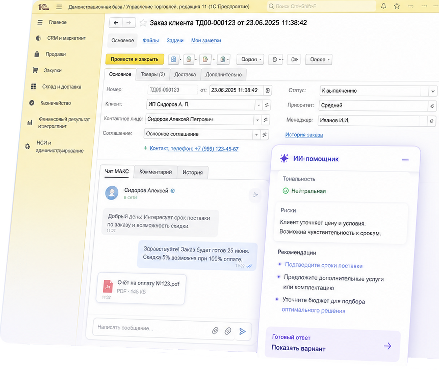This screenshot has height=370, width=439.
Task: Open the История tab beside Комментарий
Action: pos(192,173)
